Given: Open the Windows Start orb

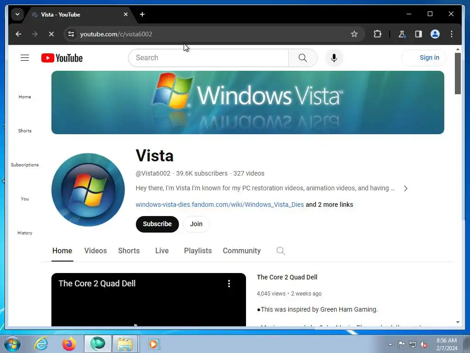Looking at the screenshot, I should pyautogui.click(x=12, y=344).
